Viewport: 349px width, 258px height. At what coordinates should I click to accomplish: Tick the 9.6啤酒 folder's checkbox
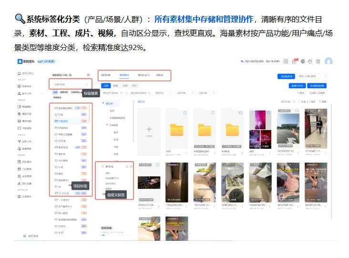[241, 113]
